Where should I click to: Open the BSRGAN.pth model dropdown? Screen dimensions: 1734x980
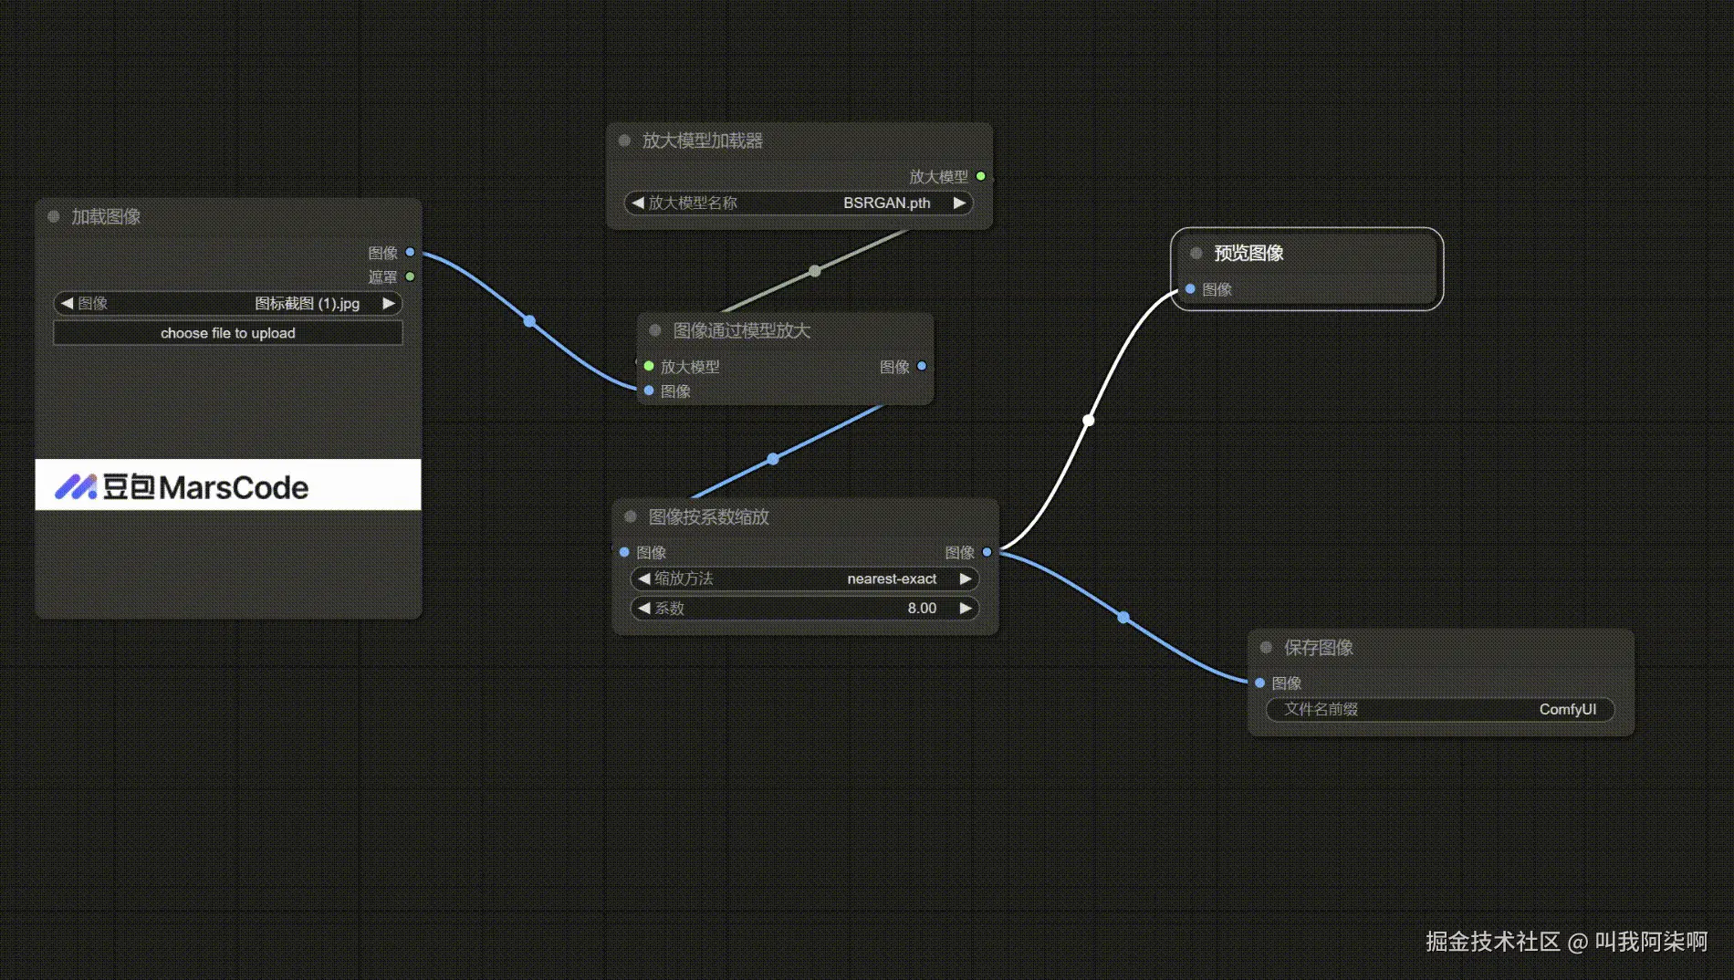799,203
